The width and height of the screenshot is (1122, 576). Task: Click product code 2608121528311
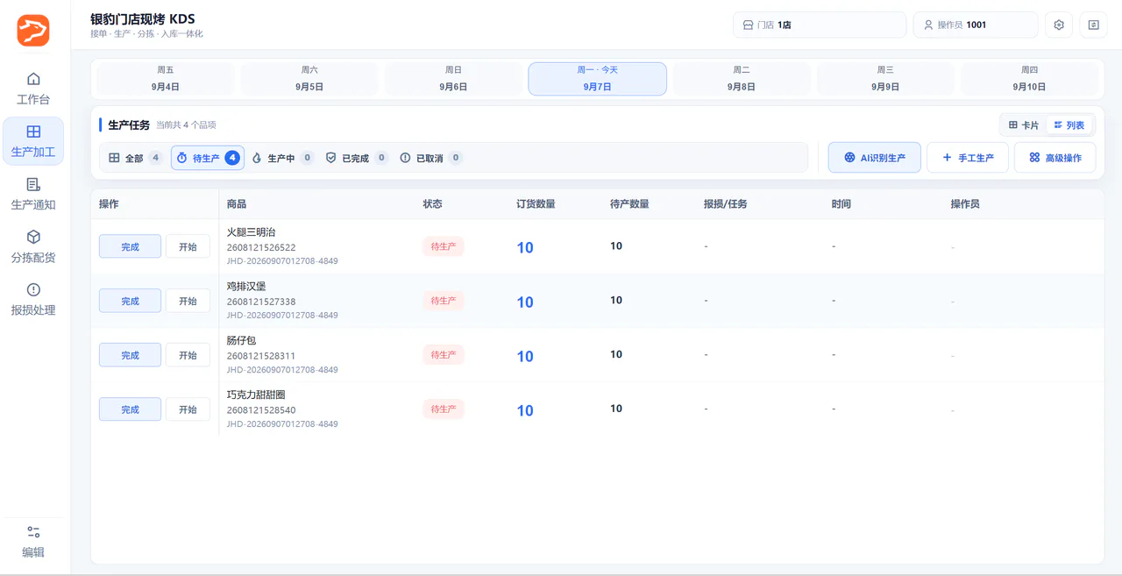point(261,356)
